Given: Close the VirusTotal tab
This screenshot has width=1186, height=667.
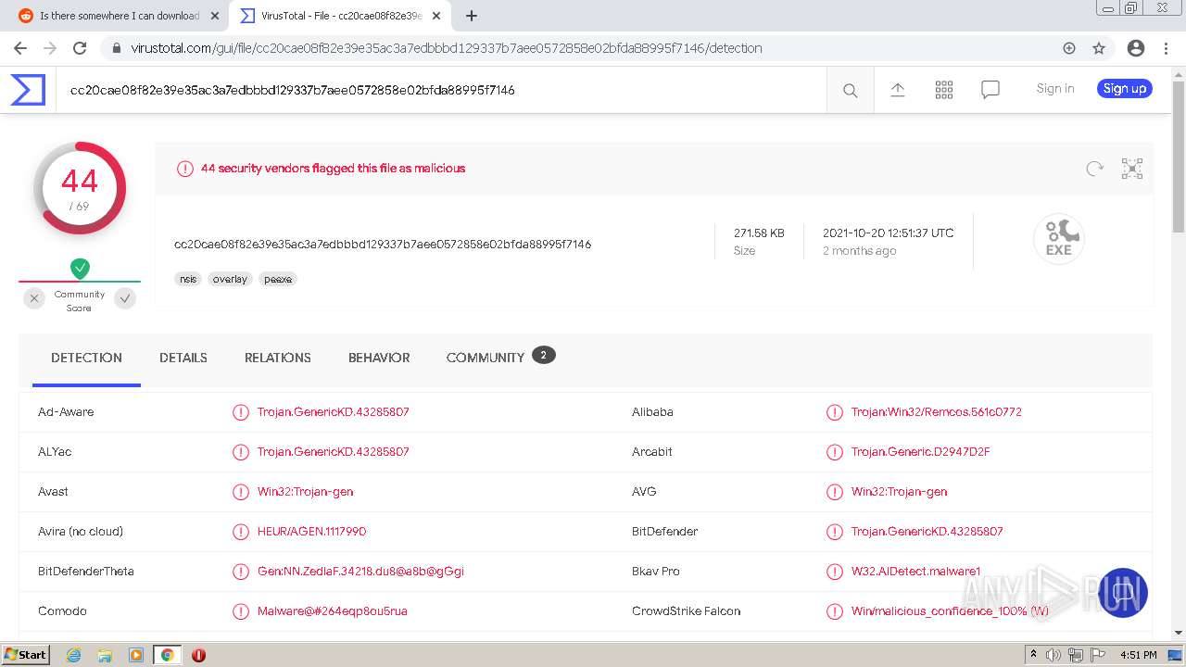Looking at the screenshot, I should pos(436,16).
